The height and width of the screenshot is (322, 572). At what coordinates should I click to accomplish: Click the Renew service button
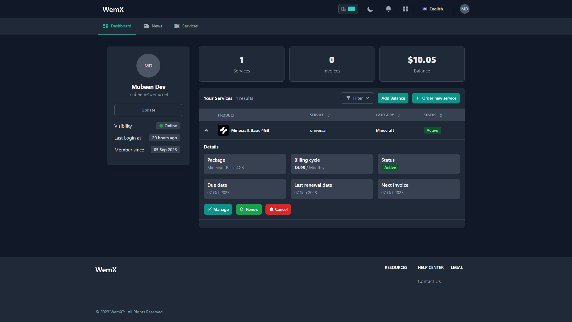click(x=249, y=209)
